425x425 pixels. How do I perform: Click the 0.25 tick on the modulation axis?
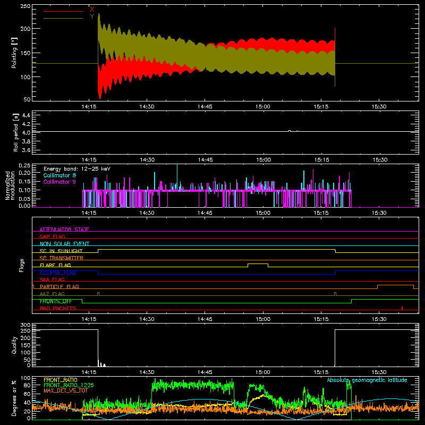(24, 166)
